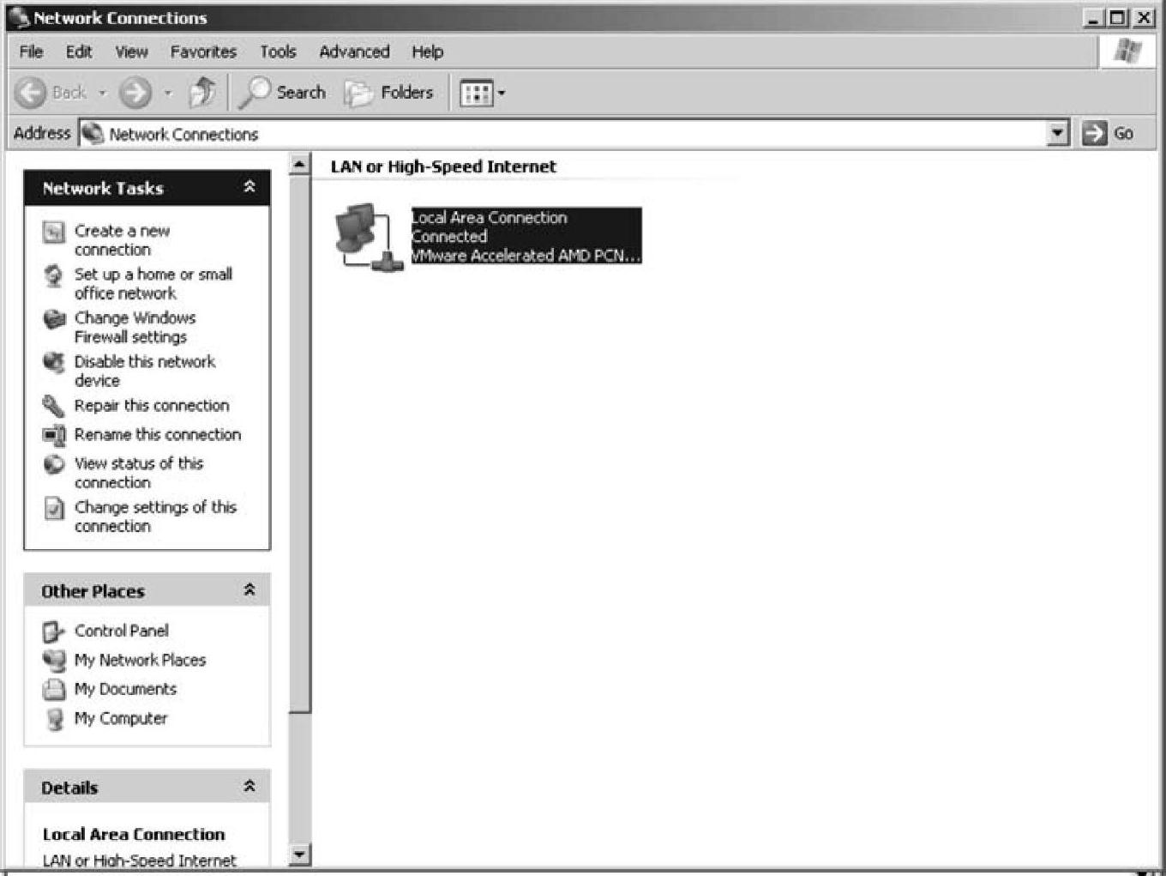Click the Local Area Connection network icon

368,238
